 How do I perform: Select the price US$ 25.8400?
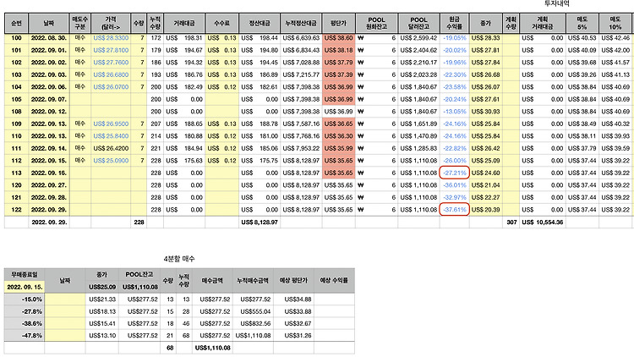[111, 136]
